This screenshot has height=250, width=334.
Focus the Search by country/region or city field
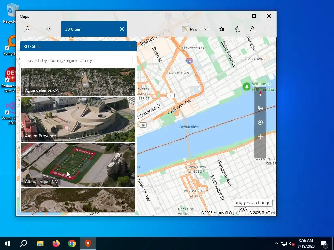tap(78, 60)
